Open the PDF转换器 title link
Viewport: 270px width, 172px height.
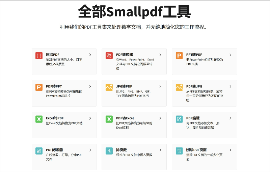point(125,55)
